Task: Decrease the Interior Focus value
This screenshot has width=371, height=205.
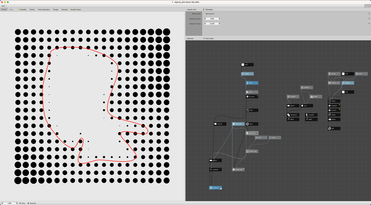Action: pos(205,24)
